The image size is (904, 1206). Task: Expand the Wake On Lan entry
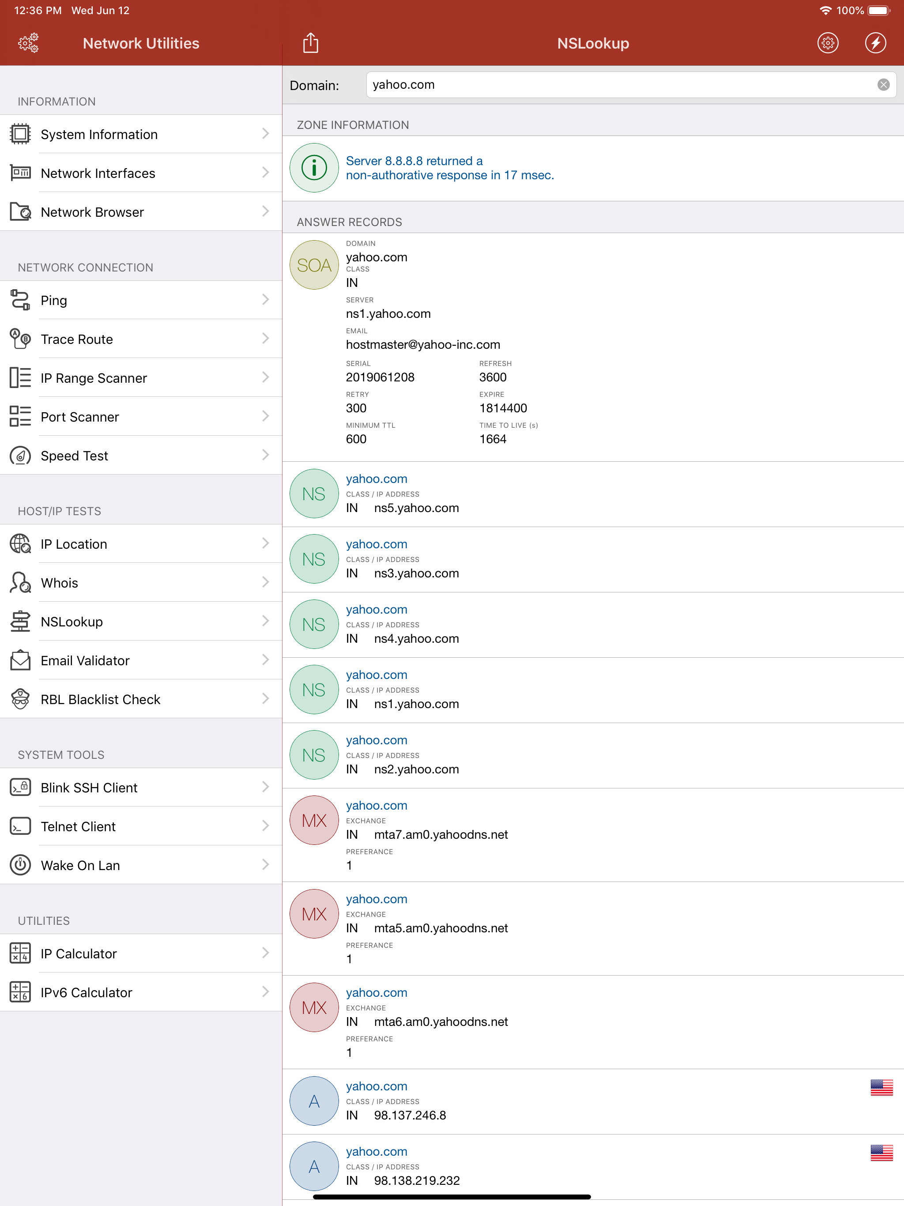[x=265, y=864]
